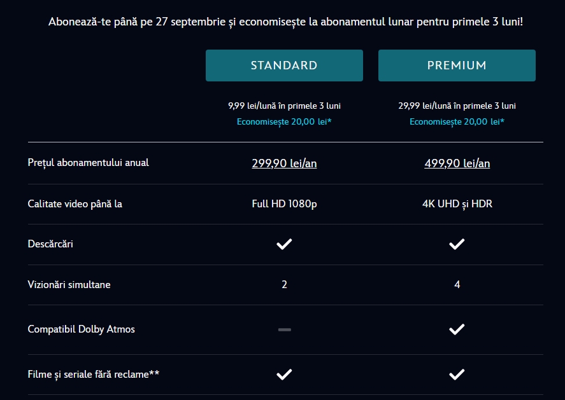The width and height of the screenshot is (565, 400).
Task: Open the 299,90 lei/an annual price link
Action: 284,163
